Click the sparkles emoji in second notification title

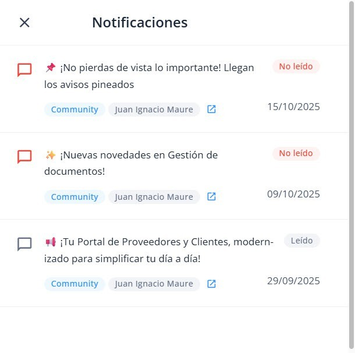point(50,155)
